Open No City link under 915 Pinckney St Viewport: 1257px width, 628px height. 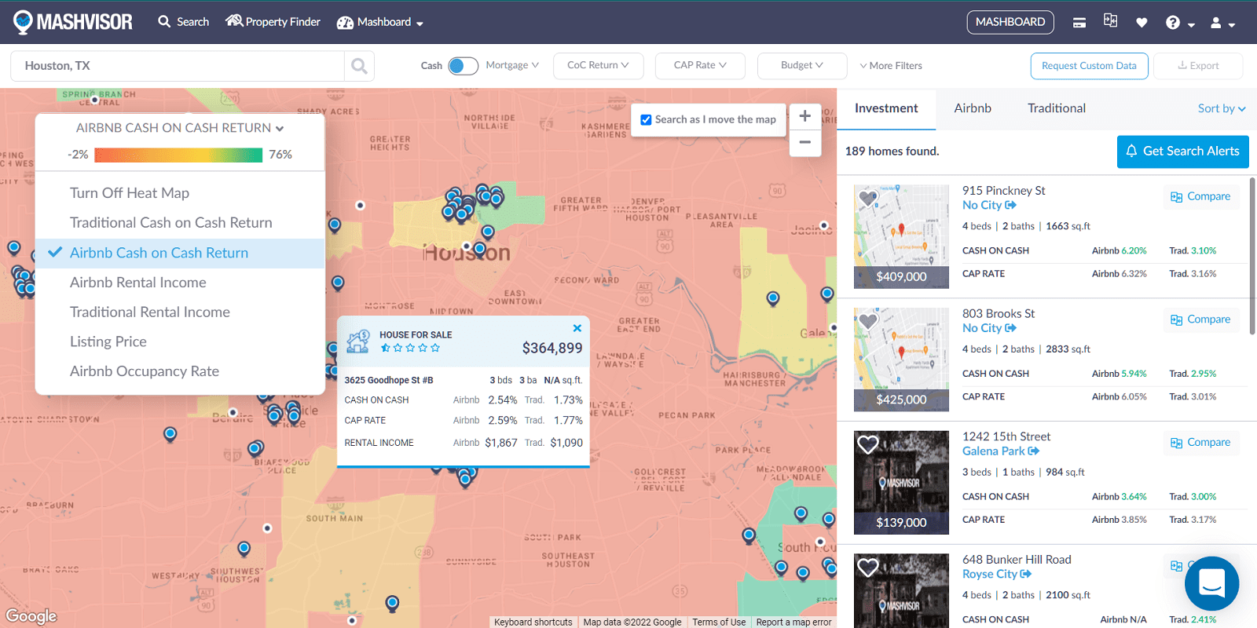[x=989, y=205]
